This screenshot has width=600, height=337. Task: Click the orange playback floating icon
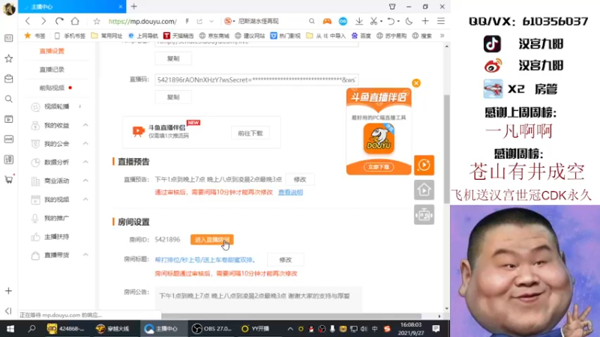click(x=424, y=165)
